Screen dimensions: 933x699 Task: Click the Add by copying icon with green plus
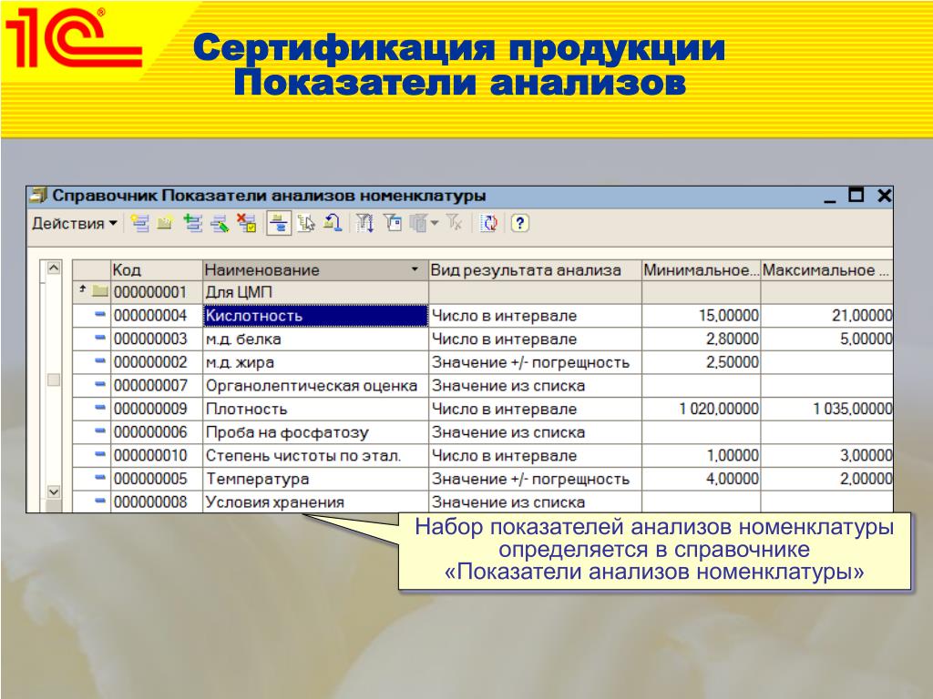click(x=192, y=224)
